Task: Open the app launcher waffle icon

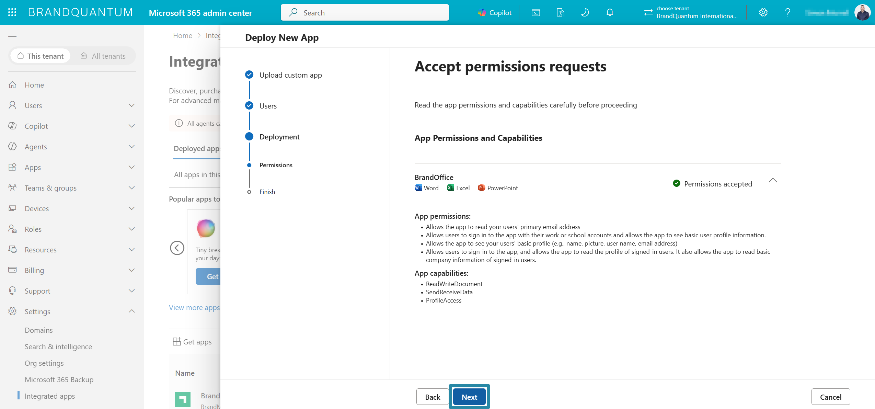Action: [12, 12]
